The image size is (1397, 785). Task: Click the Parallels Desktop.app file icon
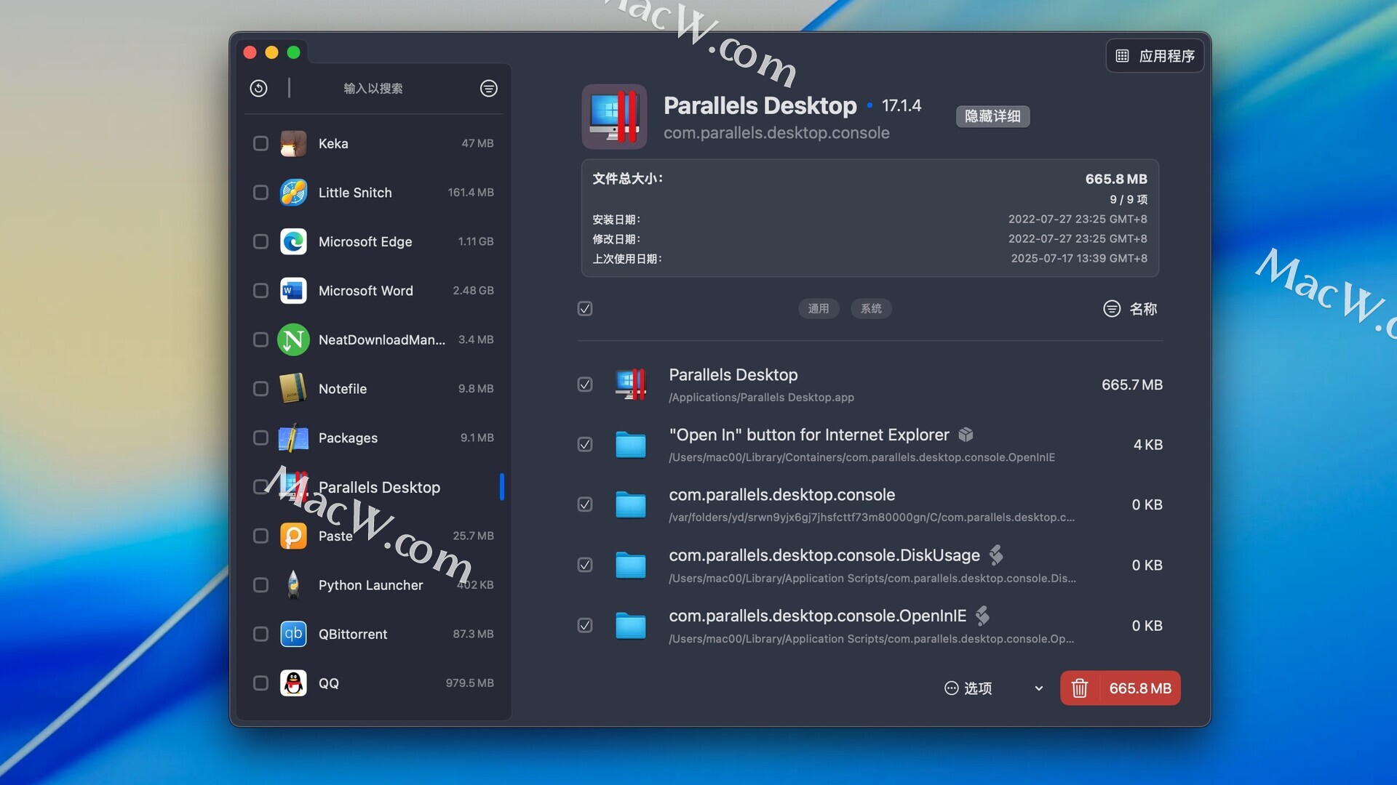coord(630,385)
